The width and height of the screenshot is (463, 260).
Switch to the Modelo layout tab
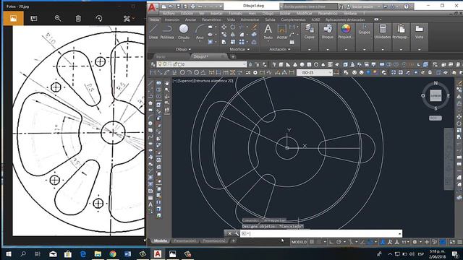click(x=161, y=240)
